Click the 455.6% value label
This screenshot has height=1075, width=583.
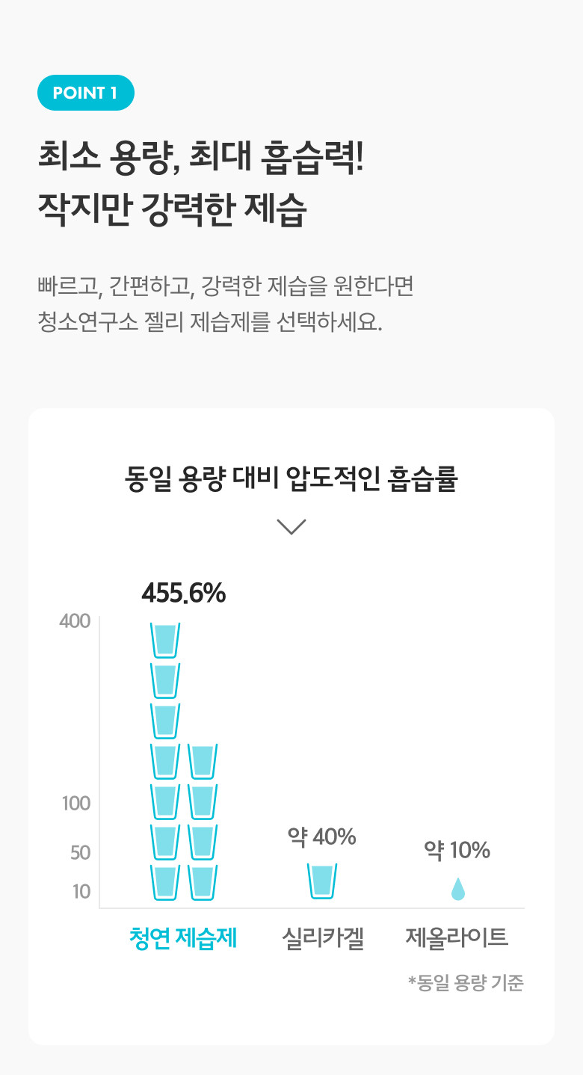coord(183,594)
